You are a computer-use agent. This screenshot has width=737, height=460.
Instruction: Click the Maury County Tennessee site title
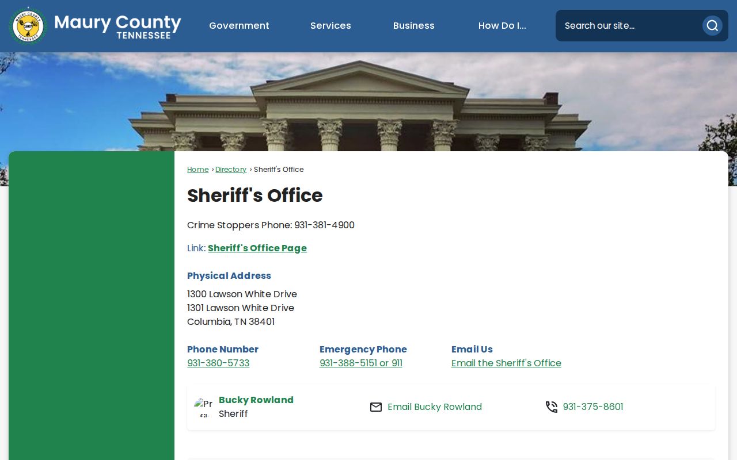pyautogui.click(x=117, y=26)
